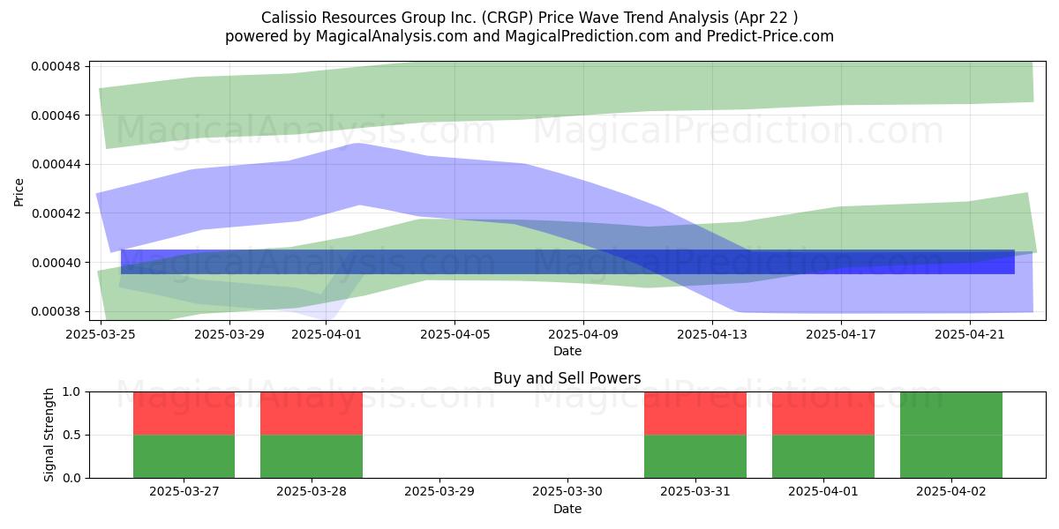Viewport: 1059px width, 529px height.
Task: Click the 'Price' y-axis title
Action: pos(19,190)
